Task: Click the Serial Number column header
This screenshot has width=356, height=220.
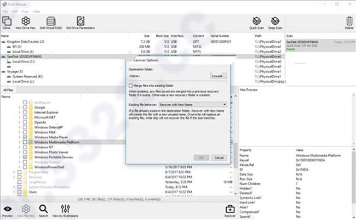Action: [220, 36]
